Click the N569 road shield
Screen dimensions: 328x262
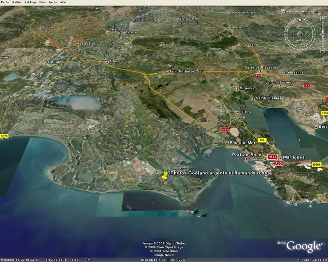pyautogui.click(x=224, y=129)
